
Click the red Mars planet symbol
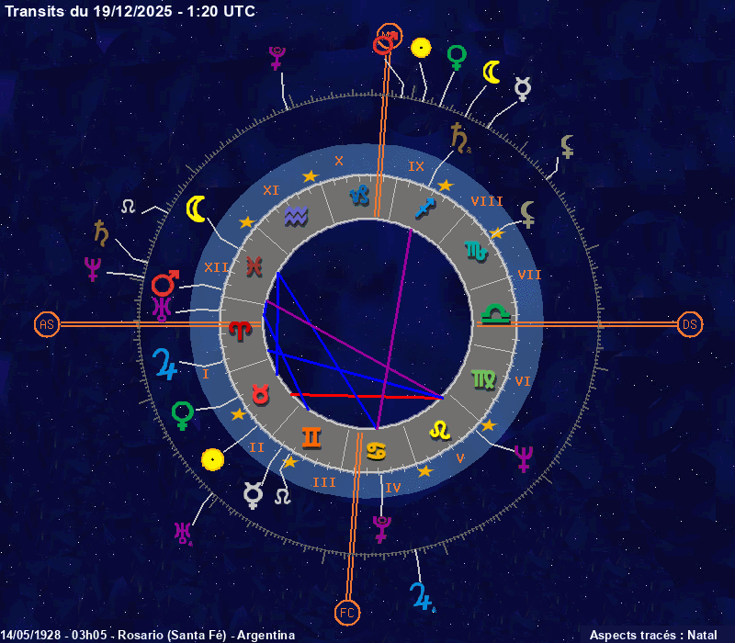165,282
